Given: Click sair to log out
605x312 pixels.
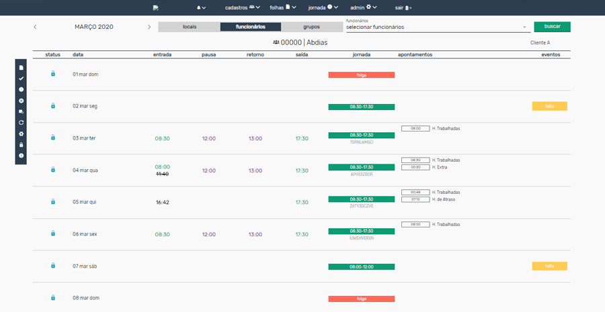Looking at the screenshot, I should click(x=403, y=7).
